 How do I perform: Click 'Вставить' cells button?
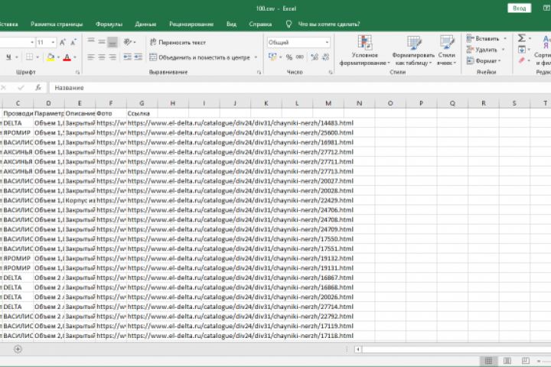(483, 39)
